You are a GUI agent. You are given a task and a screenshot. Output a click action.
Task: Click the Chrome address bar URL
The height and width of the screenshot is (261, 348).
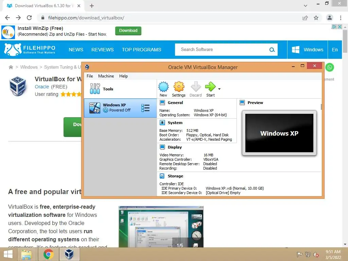coord(86,18)
